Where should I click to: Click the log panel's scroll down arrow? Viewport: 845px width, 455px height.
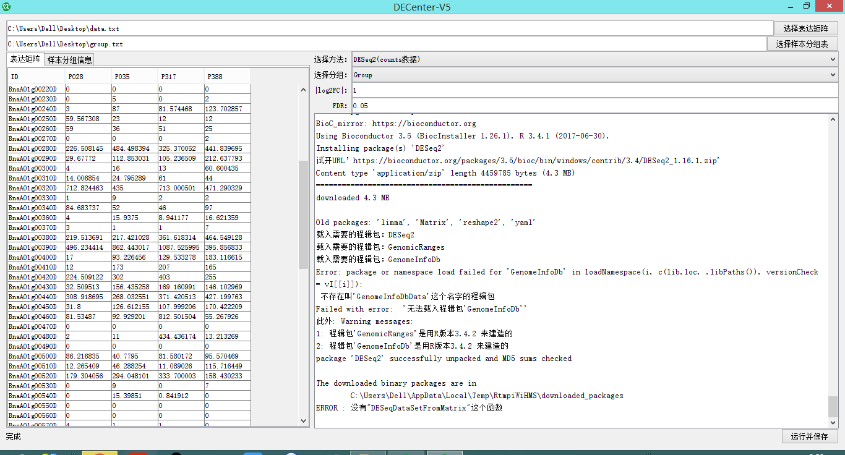click(833, 422)
